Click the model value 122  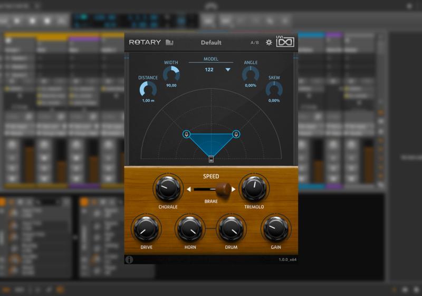pyautogui.click(x=209, y=70)
